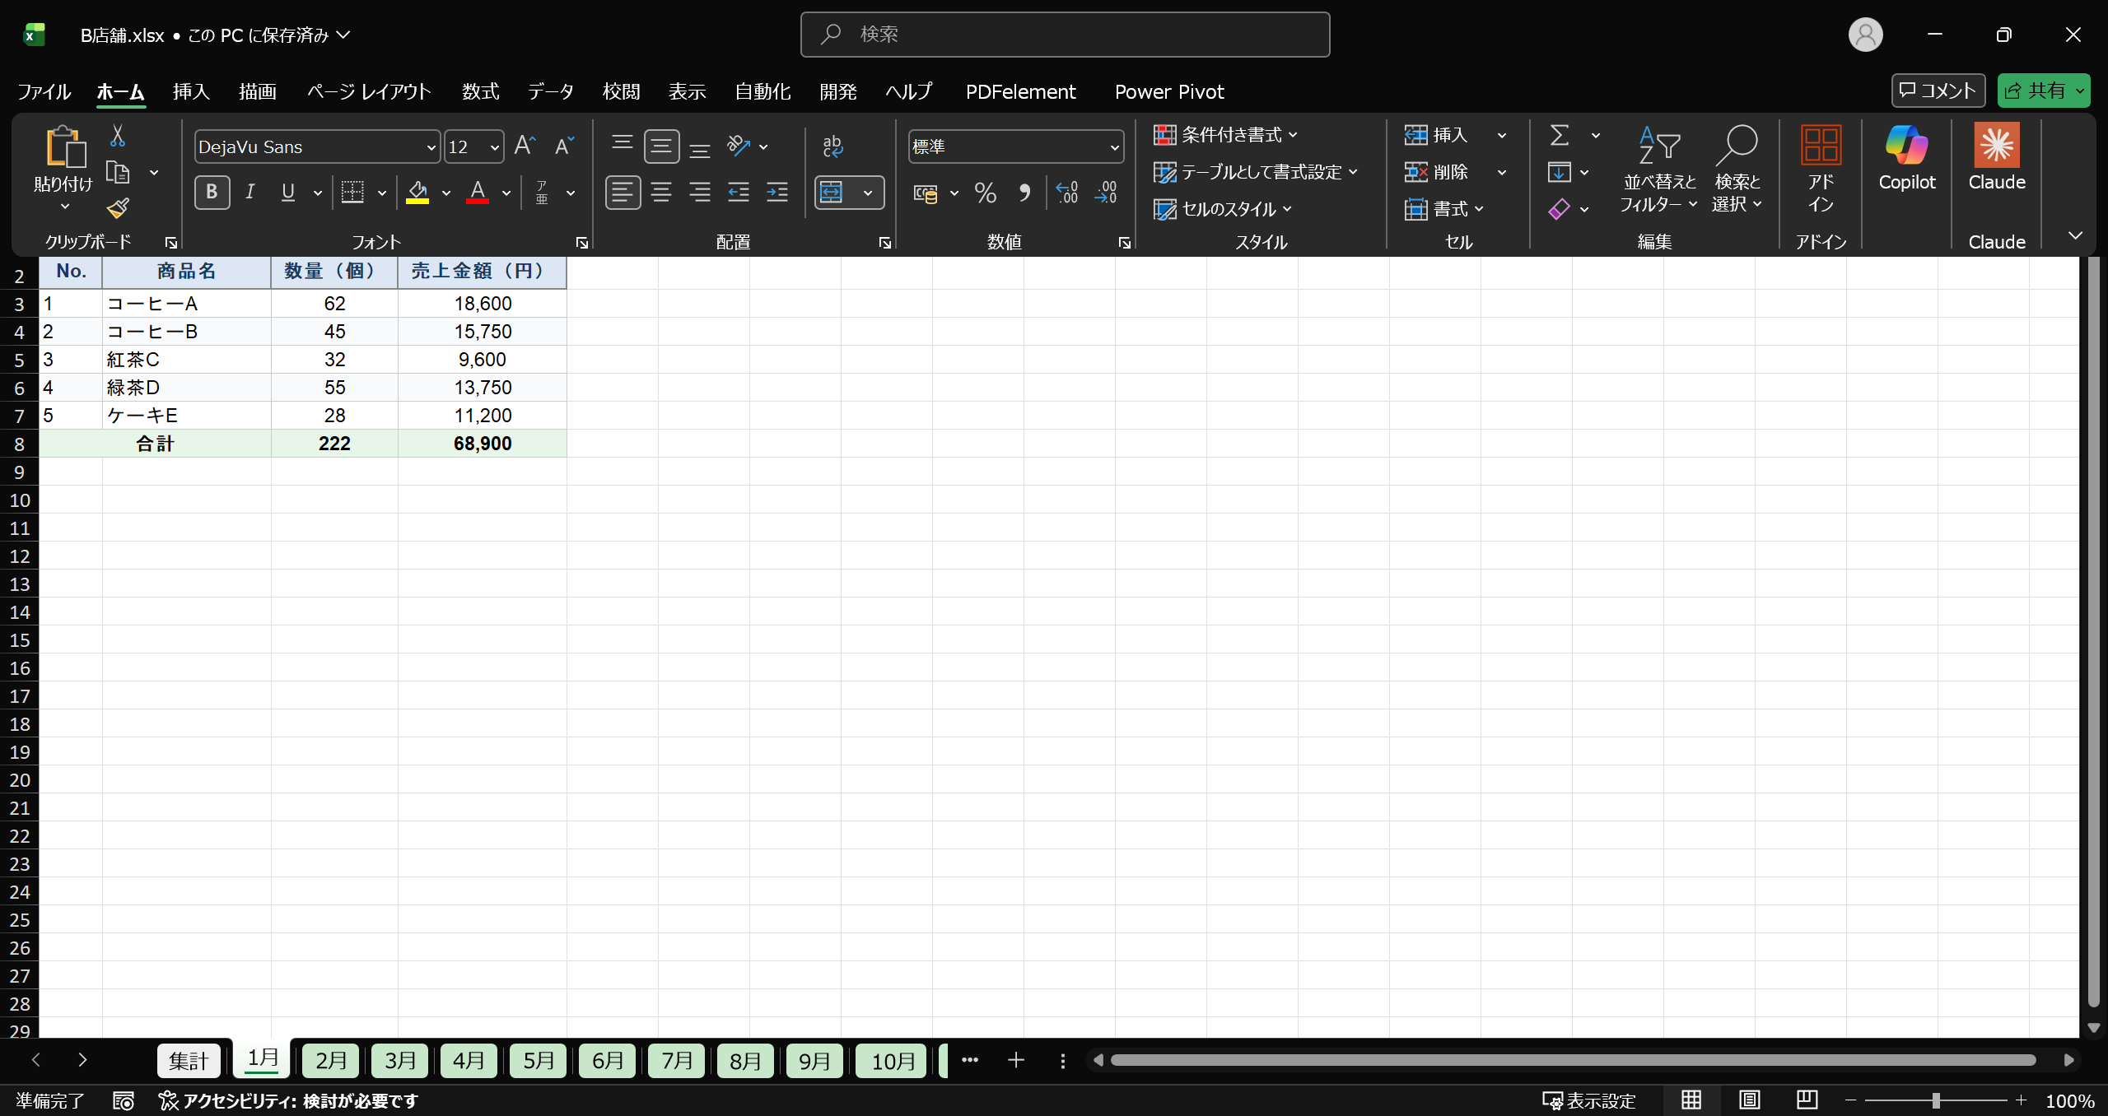Toggle bold formatting

tap(212, 193)
